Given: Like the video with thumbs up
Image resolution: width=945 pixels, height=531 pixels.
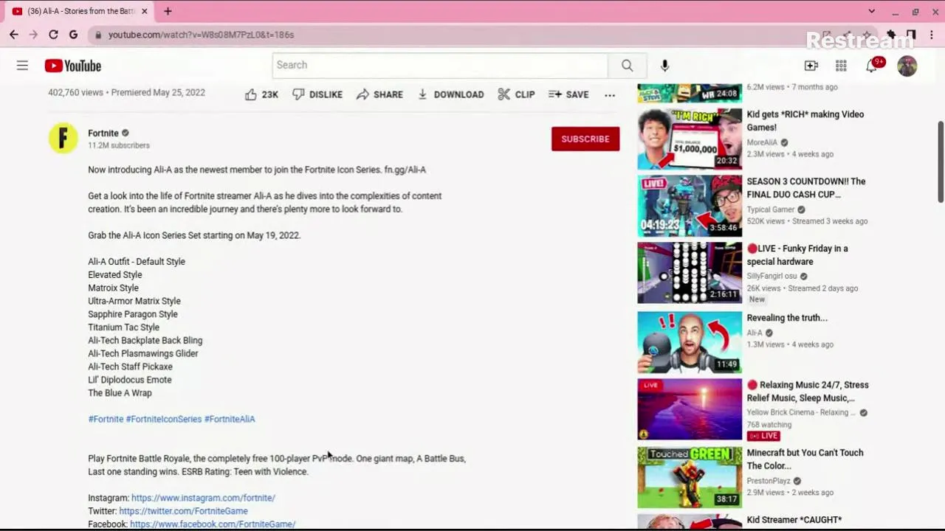Looking at the screenshot, I should point(261,94).
